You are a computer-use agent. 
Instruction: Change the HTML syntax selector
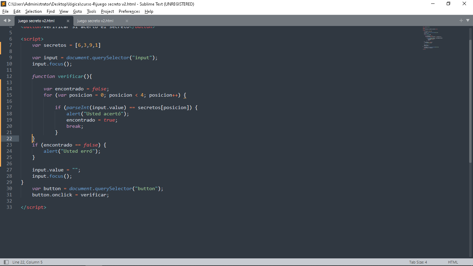(453, 262)
